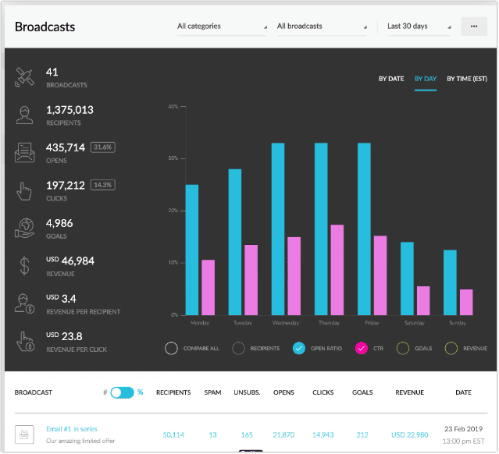This screenshot has width=499, height=454.
Task: Click the Sunday blue open ratio bar
Action: tap(450, 282)
